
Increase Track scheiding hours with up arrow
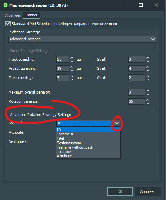pyautogui.click(x=72, y=58)
